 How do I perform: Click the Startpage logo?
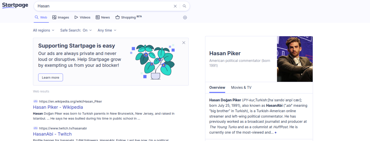point(15,5)
